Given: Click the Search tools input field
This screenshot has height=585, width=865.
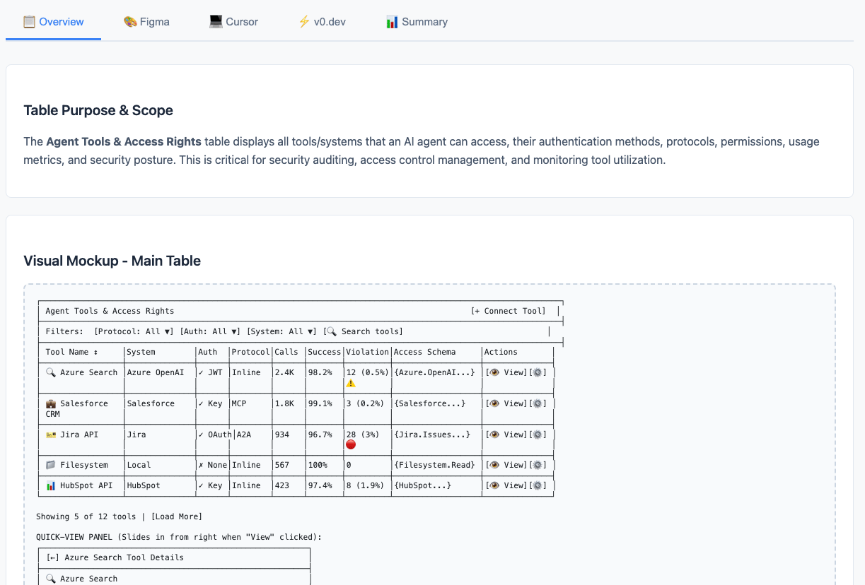Looking at the screenshot, I should click(364, 331).
